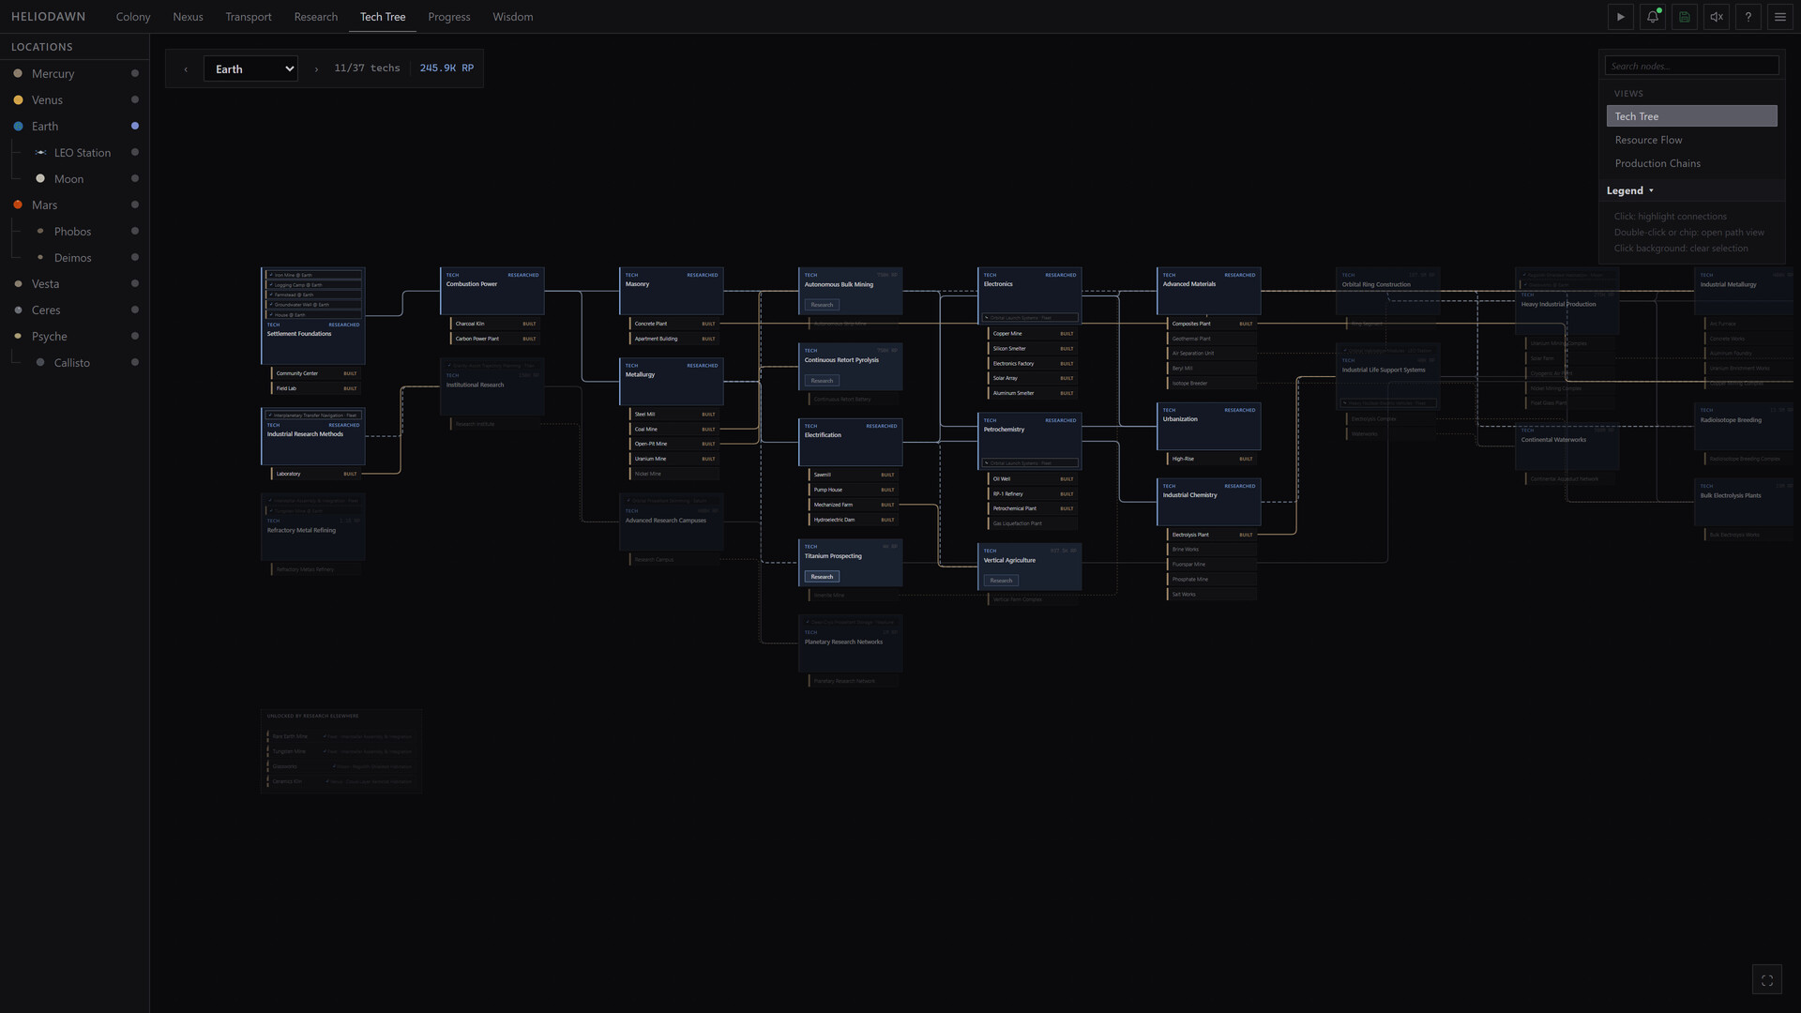Click the Mars planet icon

pos(18,204)
